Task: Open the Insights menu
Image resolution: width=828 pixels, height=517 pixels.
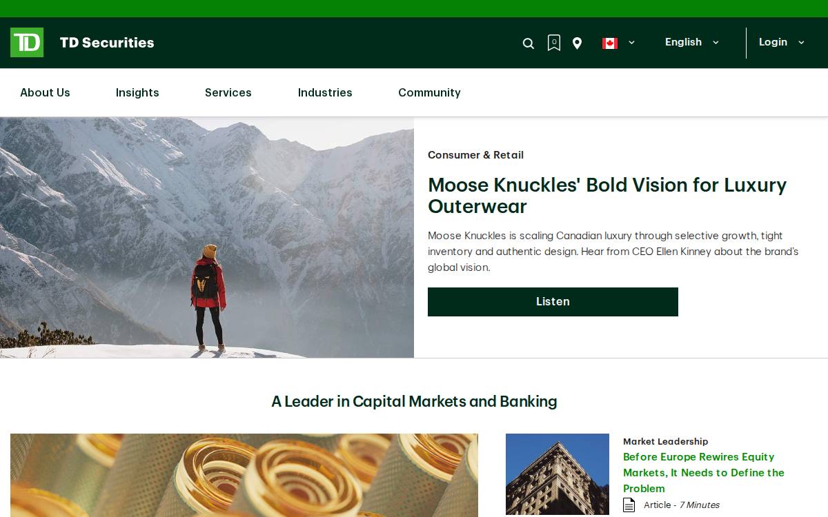Action: [137, 92]
